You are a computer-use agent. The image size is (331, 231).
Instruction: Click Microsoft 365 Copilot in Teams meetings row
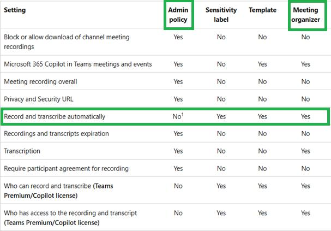pyautogui.click(x=77, y=64)
